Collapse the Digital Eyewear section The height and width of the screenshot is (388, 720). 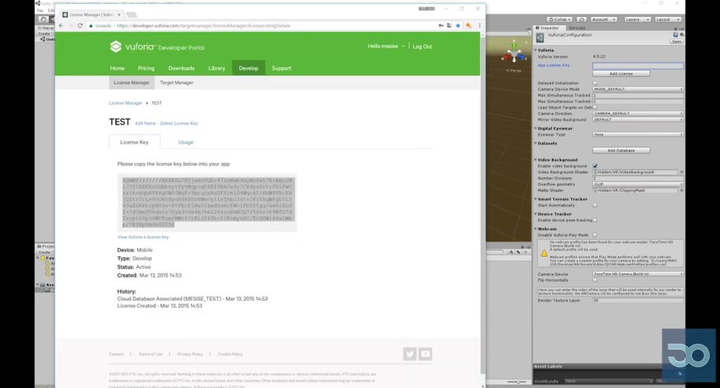coord(536,129)
